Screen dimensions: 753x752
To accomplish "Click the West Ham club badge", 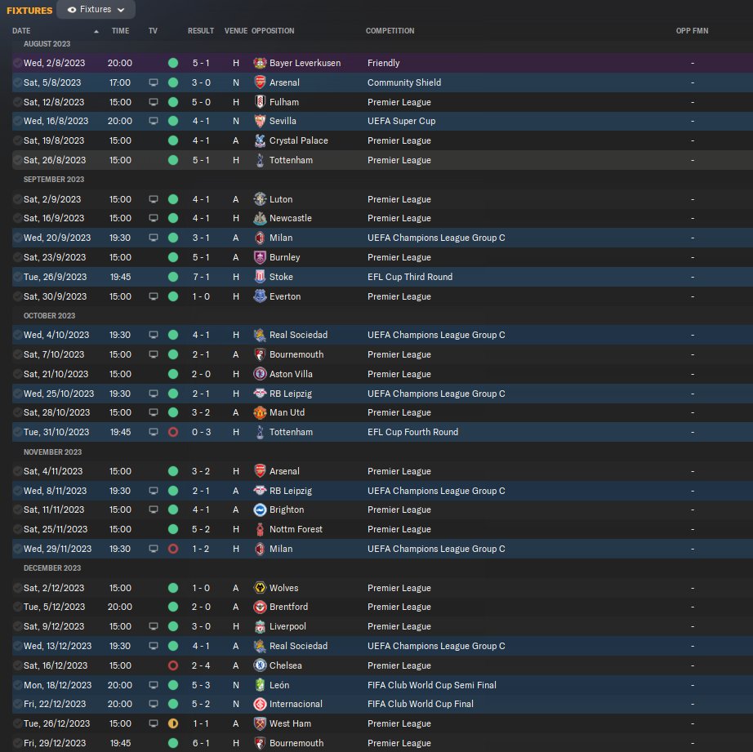I will tap(260, 723).
